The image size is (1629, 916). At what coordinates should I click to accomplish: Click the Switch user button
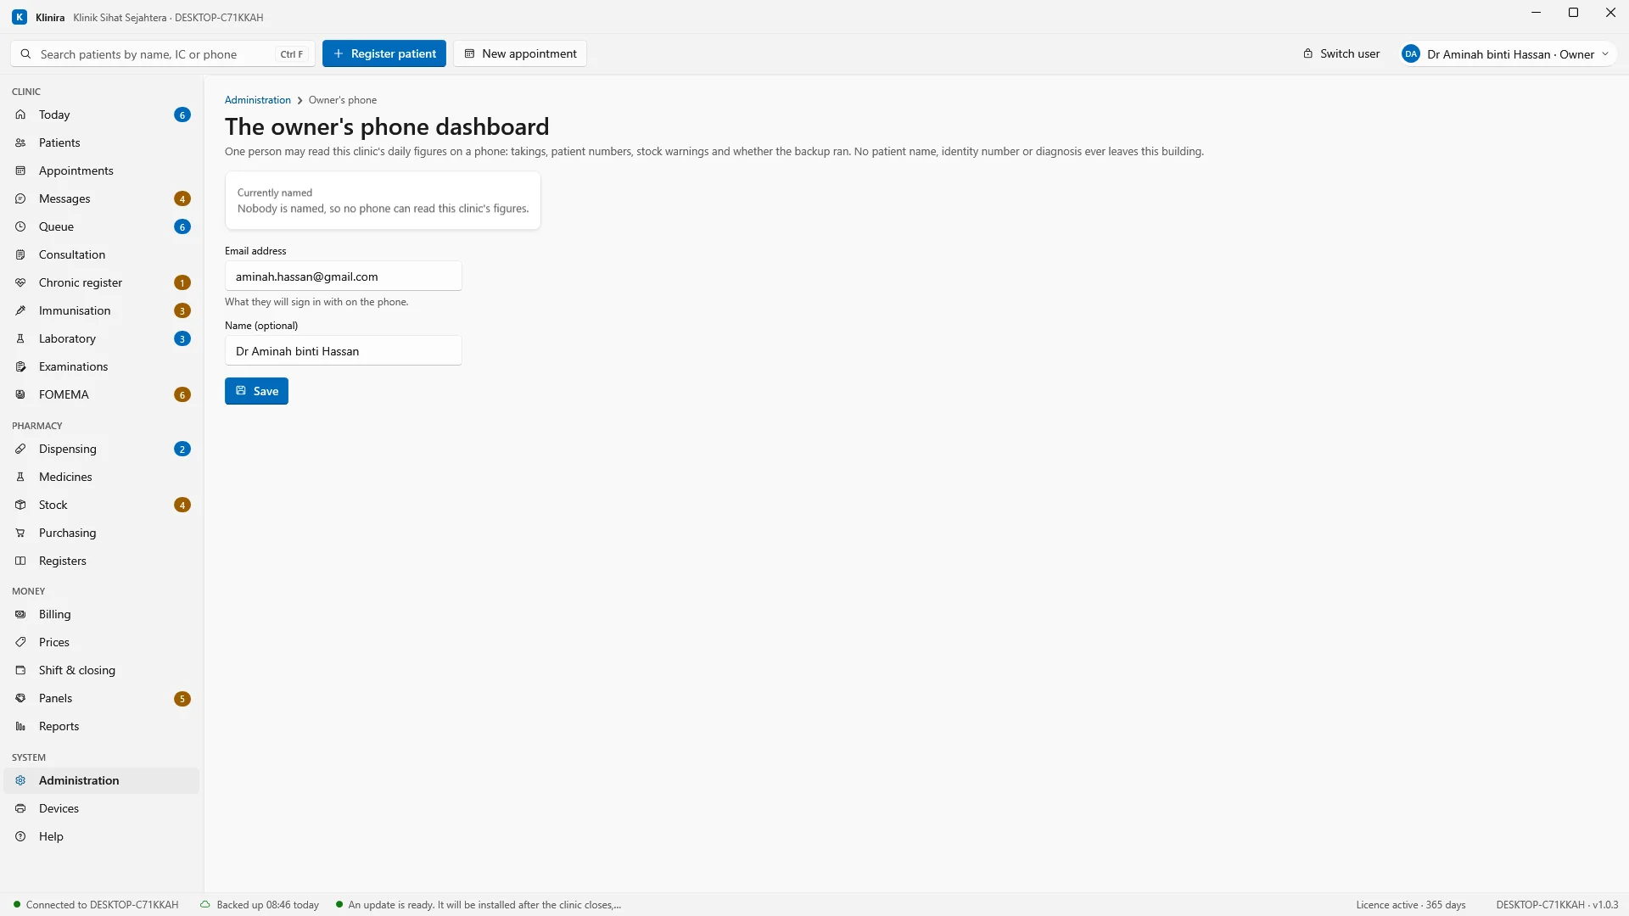coord(1341,53)
